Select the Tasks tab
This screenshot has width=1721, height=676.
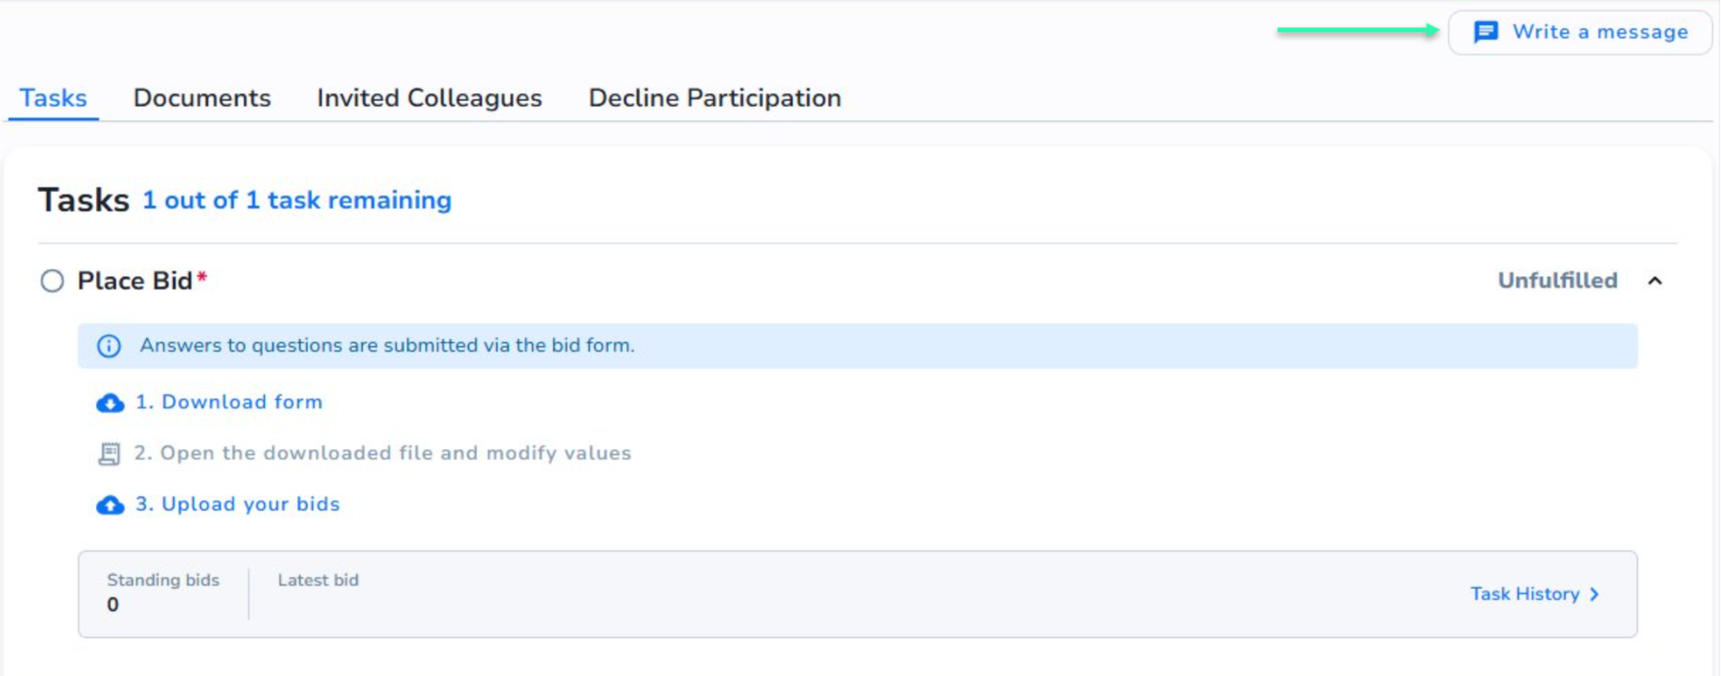pos(52,98)
